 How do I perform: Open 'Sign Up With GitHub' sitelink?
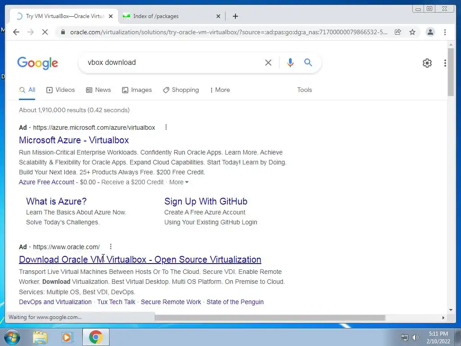(x=206, y=201)
